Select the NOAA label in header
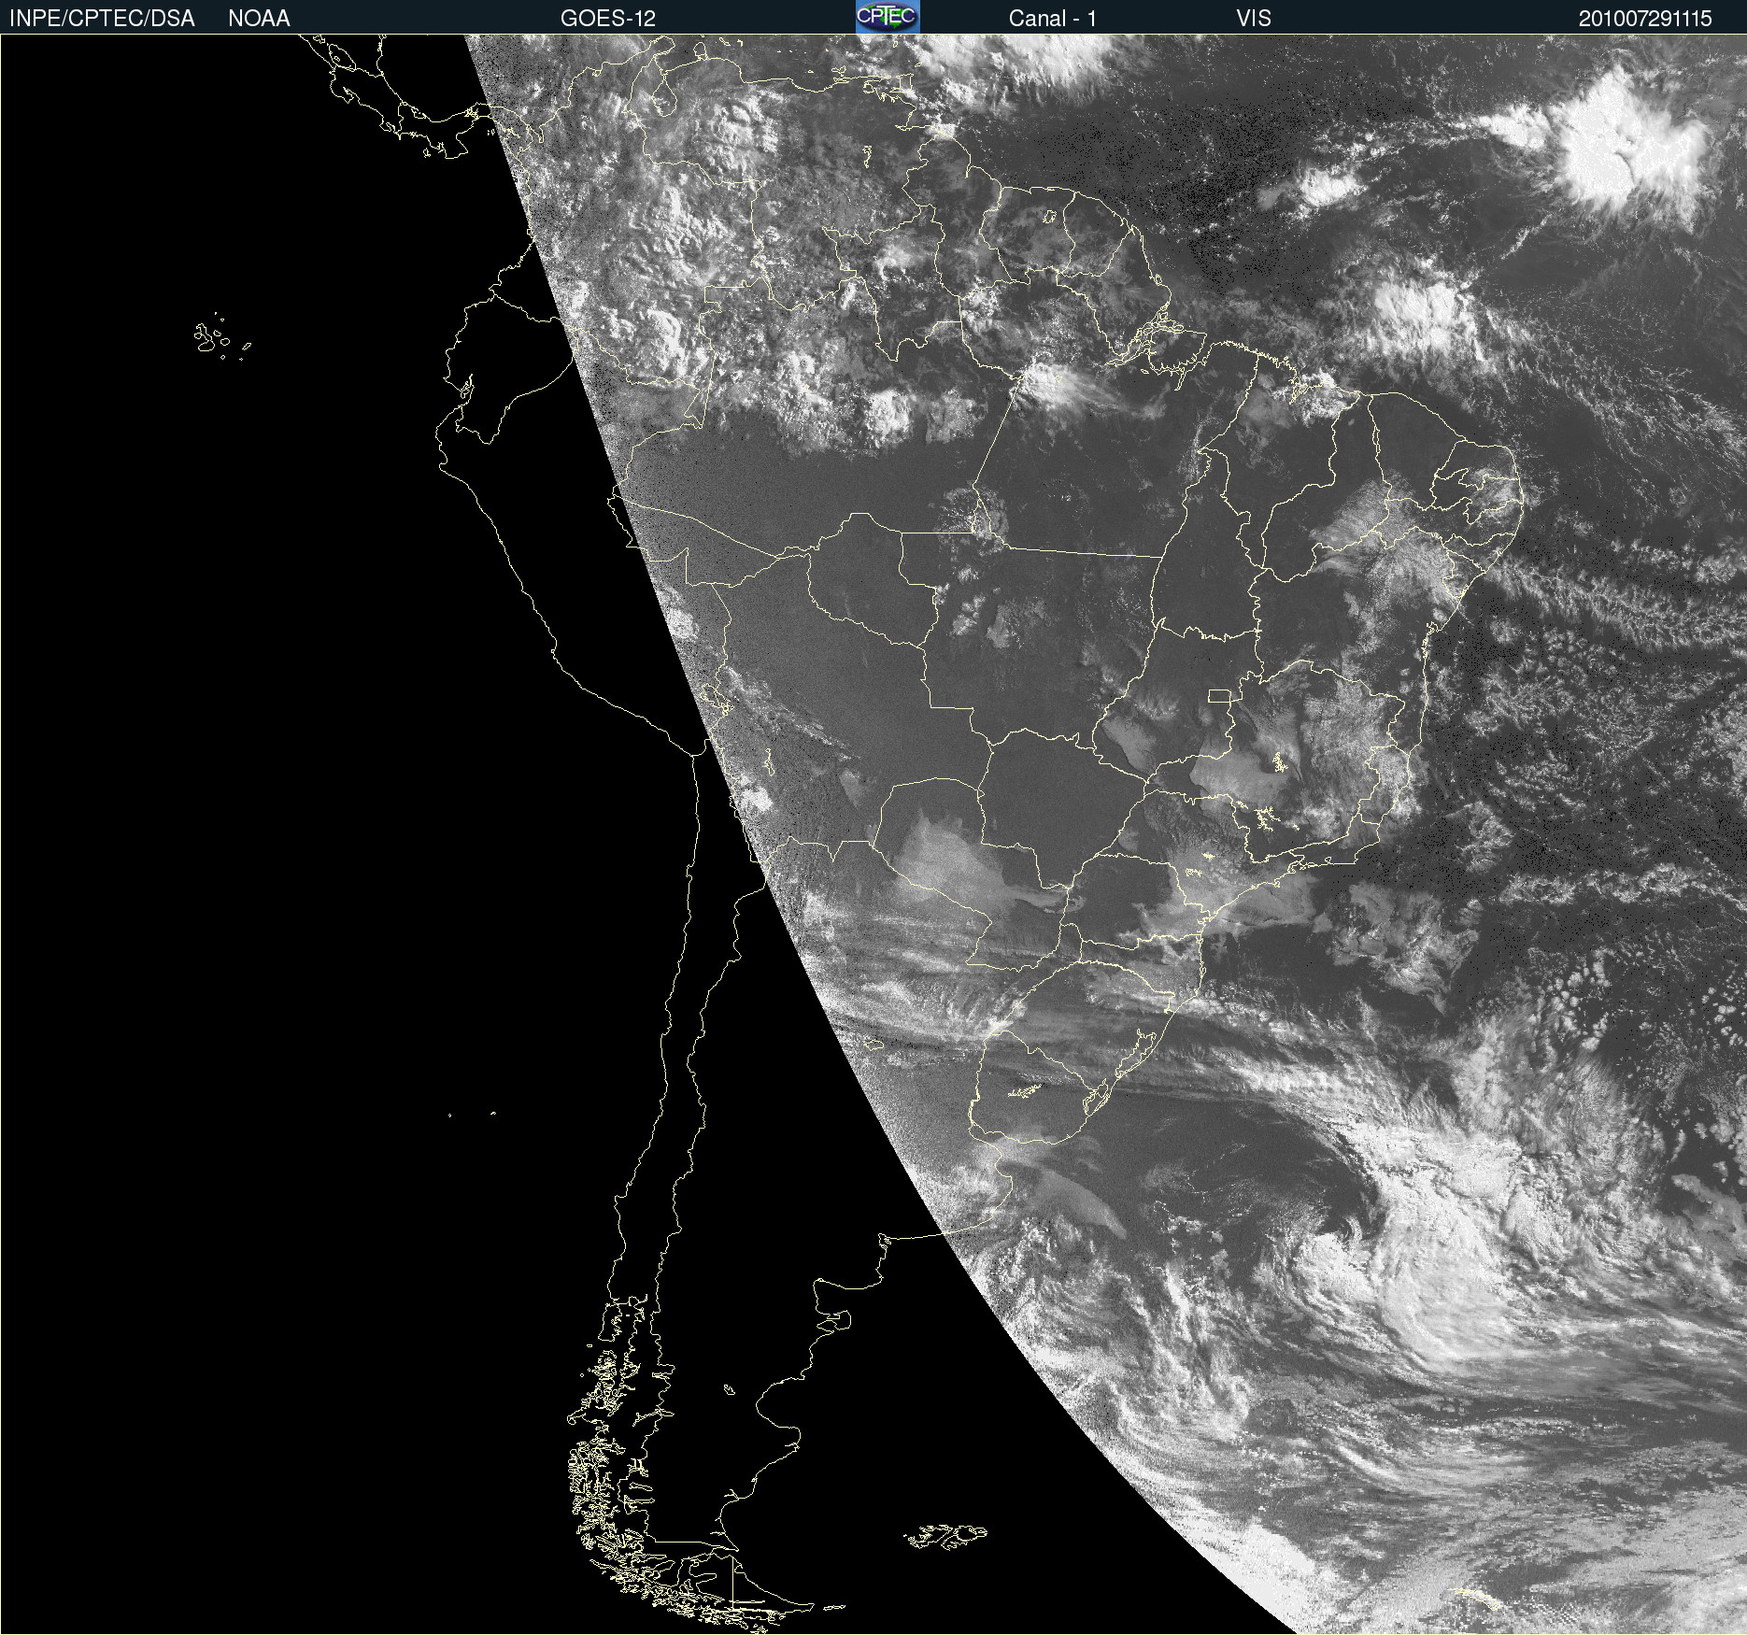The image size is (1747, 1635). pyautogui.click(x=259, y=19)
